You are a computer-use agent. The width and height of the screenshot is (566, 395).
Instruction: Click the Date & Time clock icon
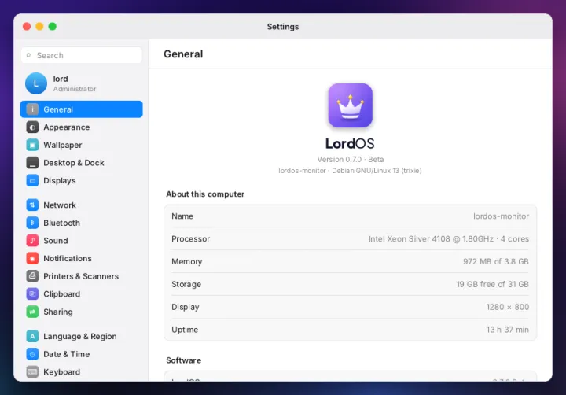[x=32, y=354]
